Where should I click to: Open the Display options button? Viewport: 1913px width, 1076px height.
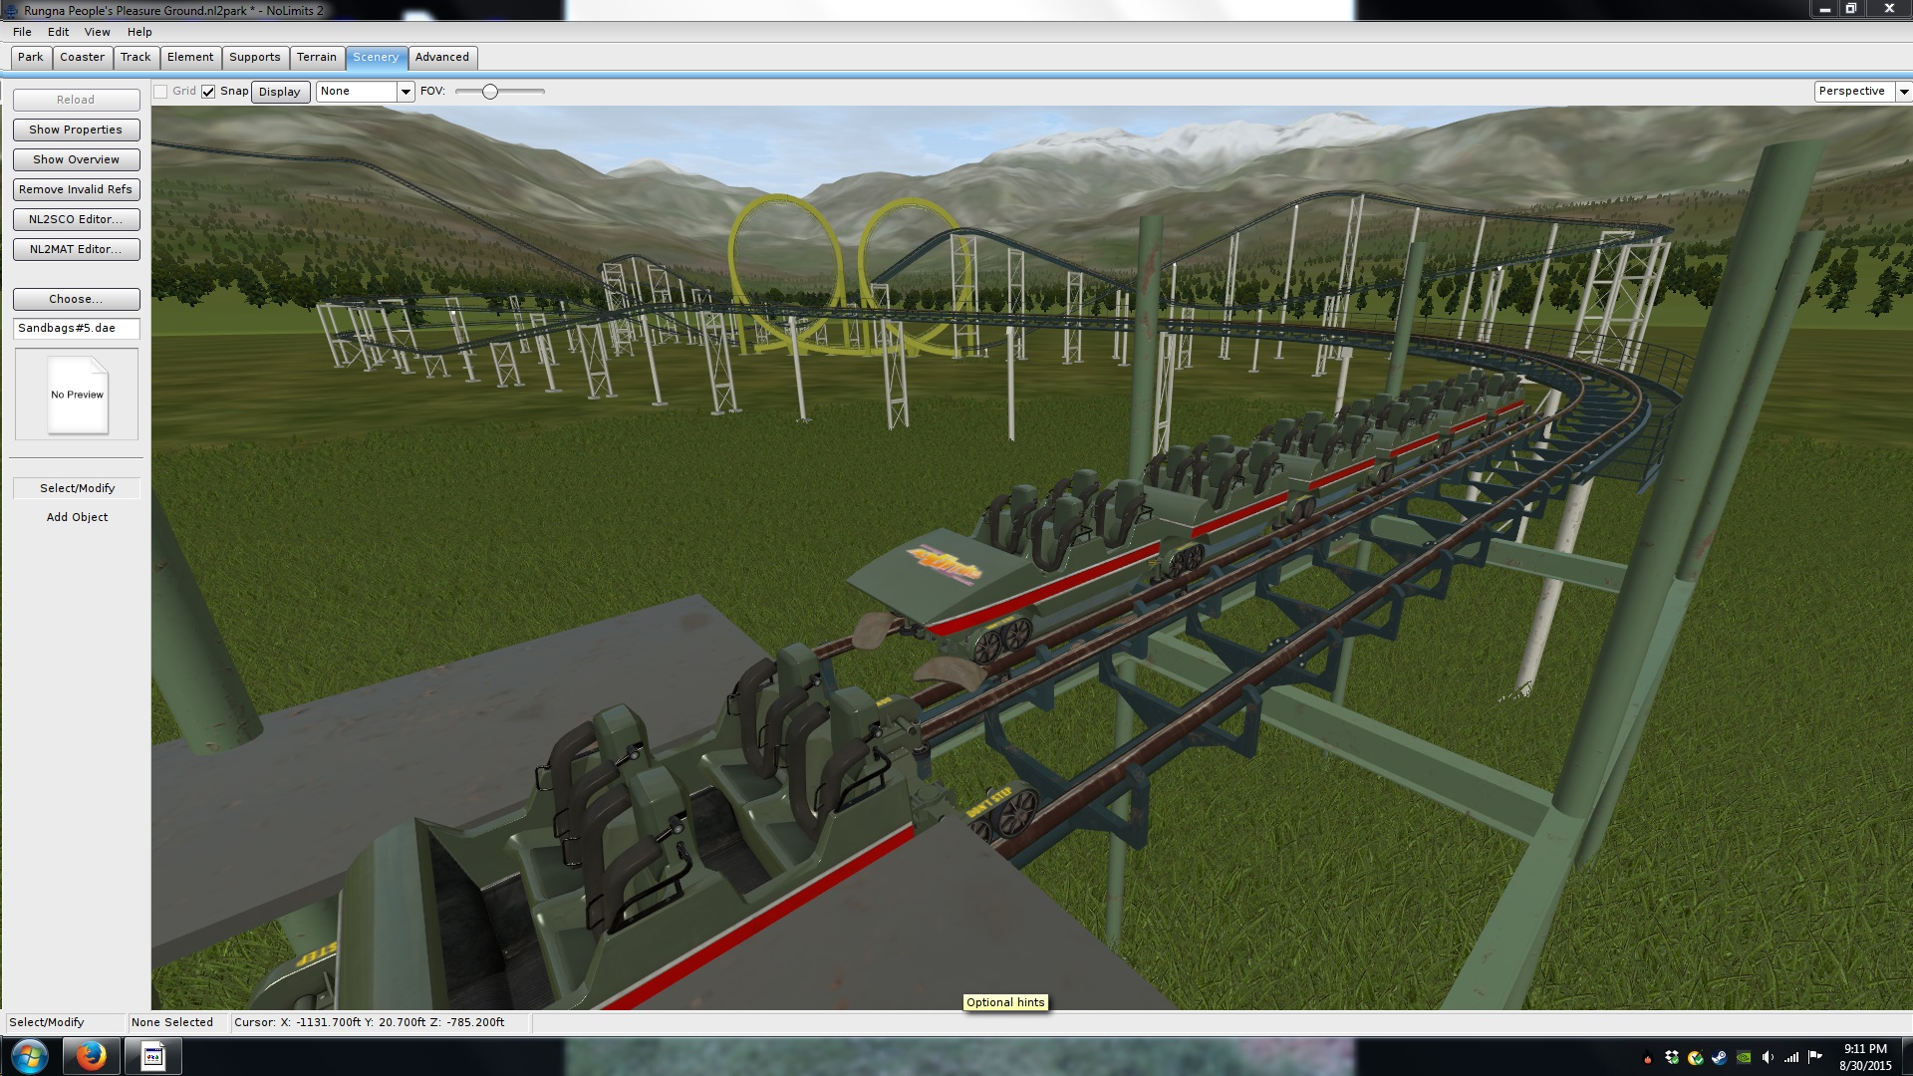[279, 92]
